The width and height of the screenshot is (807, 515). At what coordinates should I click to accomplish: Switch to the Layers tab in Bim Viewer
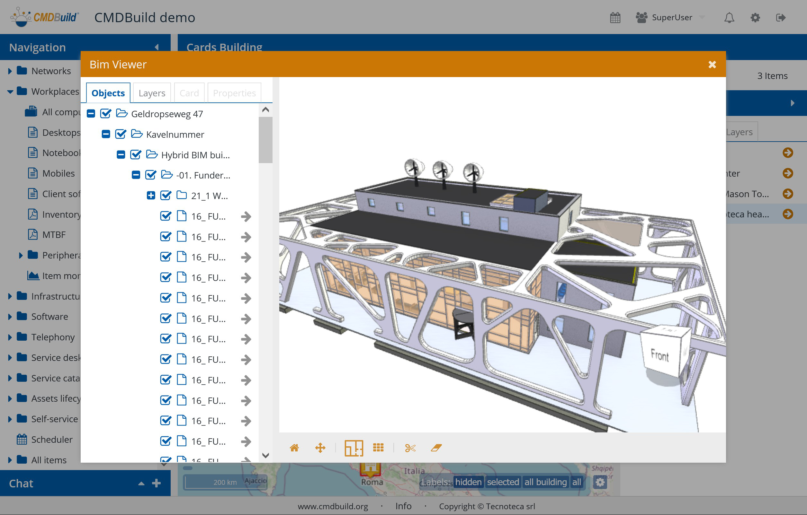pyautogui.click(x=152, y=93)
